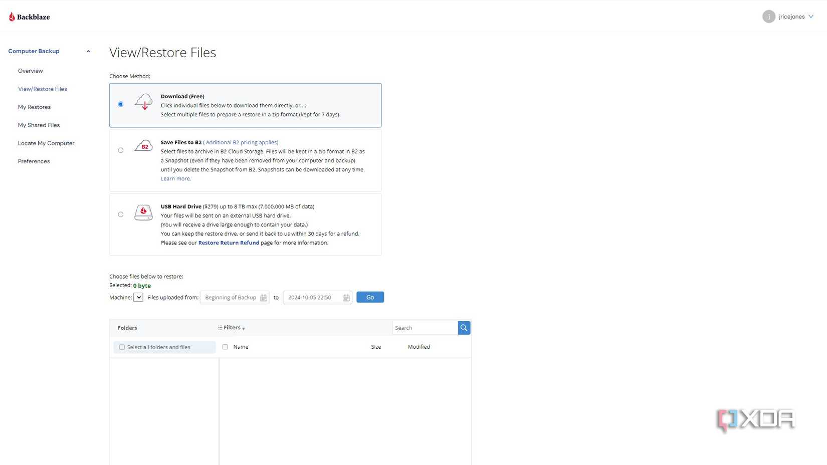This screenshot has width=827, height=465.
Task: Open the Filters dropdown
Action: click(x=232, y=328)
